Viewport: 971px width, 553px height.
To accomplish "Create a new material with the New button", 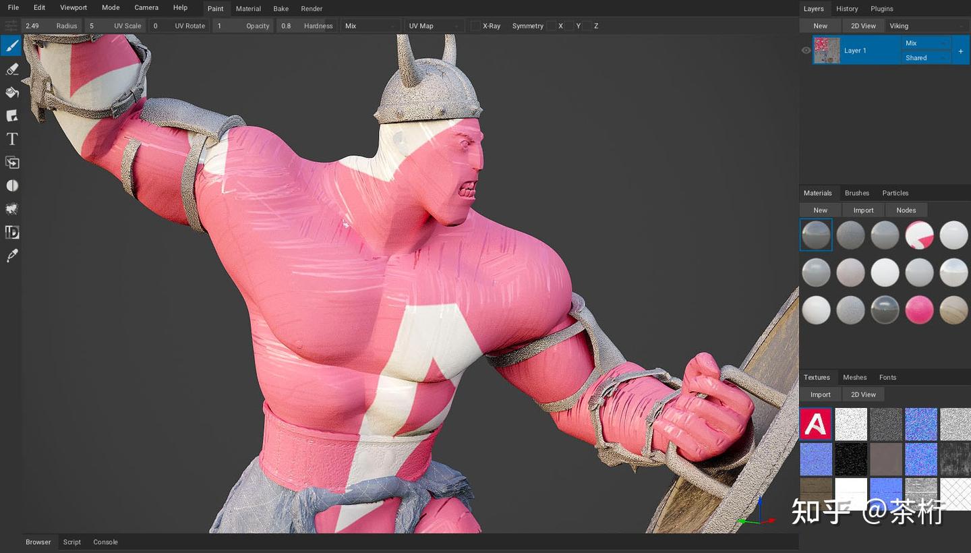I will [x=820, y=210].
